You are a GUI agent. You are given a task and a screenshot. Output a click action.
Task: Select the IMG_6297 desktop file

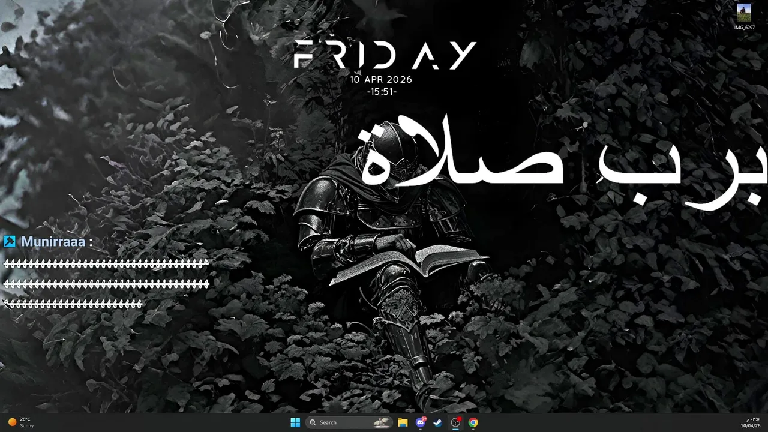click(744, 17)
